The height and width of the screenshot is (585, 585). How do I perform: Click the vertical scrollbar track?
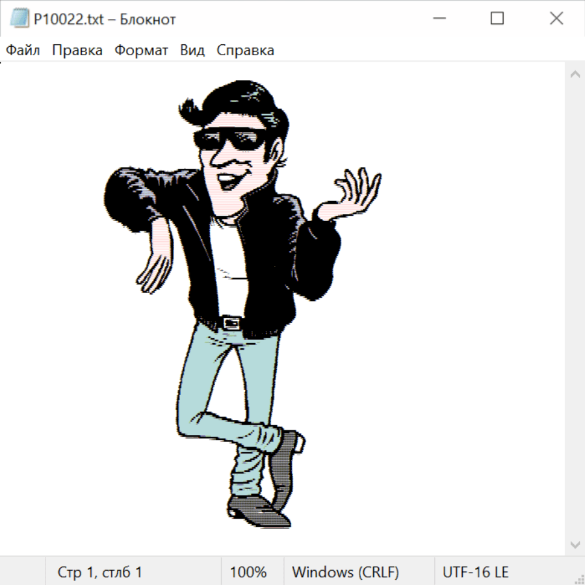pyautogui.click(x=575, y=309)
